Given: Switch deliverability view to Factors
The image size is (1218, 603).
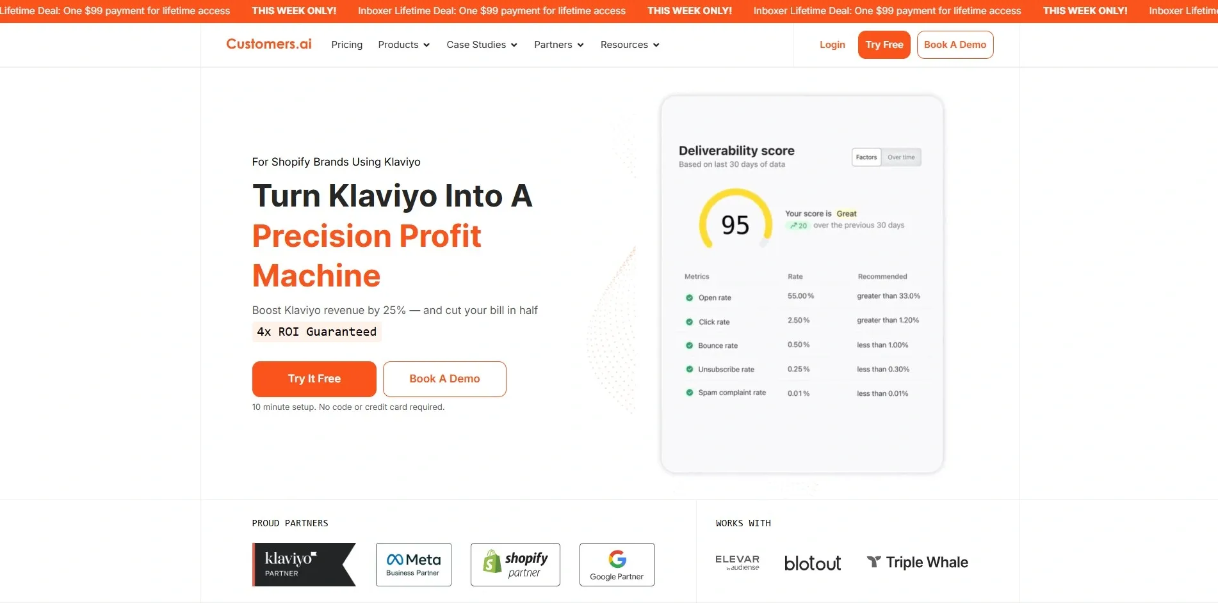Looking at the screenshot, I should [x=866, y=157].
